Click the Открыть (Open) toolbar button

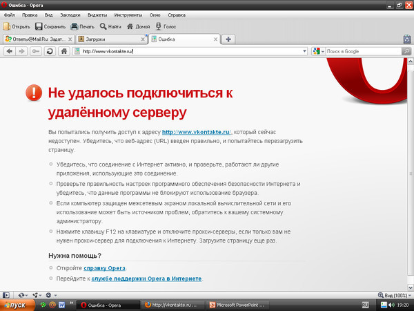point(17,26)
